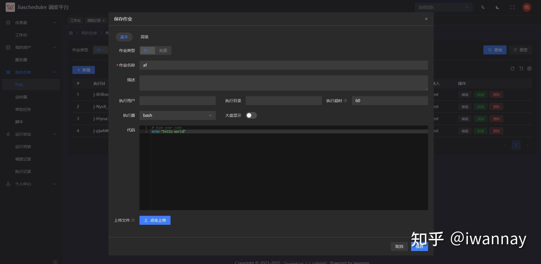The height and width of the screenshot is (264, 541).
Task: Click the 重置 reset button
Action: (x=520, y=50)
